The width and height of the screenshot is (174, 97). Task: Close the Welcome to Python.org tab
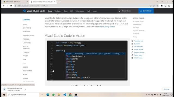27,2
